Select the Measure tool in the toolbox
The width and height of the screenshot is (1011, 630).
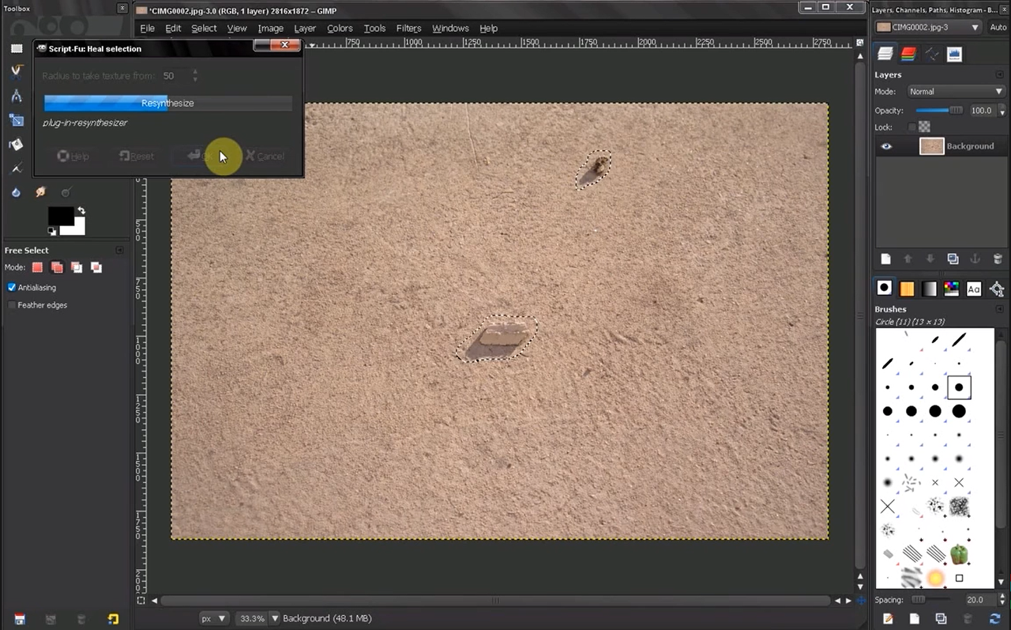pos(16,96)
